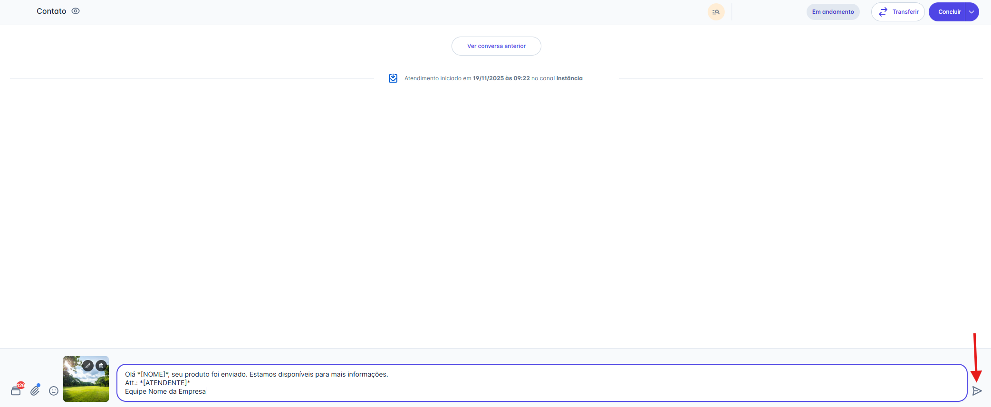Click the search-in-conversation icon in header
The height and width of the screenshot is (407, 991).
[716, 12]
